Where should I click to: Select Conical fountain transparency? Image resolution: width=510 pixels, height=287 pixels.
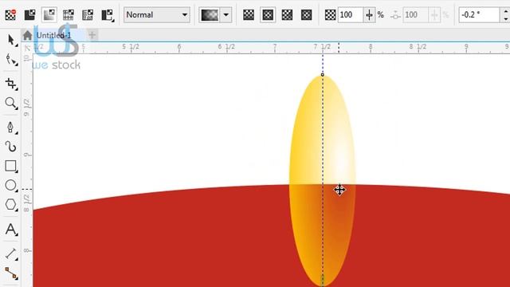click(x=287, y=15)
